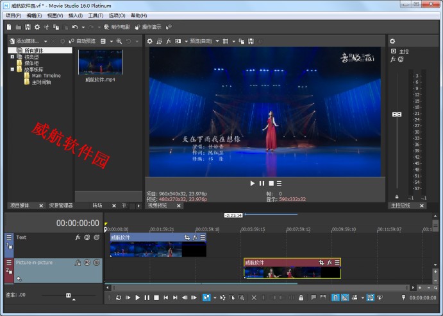This screenshot has width=443, height=316.
Task: Click the fx icon on the Text track
Action: pyautogui.click(x=78, y=238)
